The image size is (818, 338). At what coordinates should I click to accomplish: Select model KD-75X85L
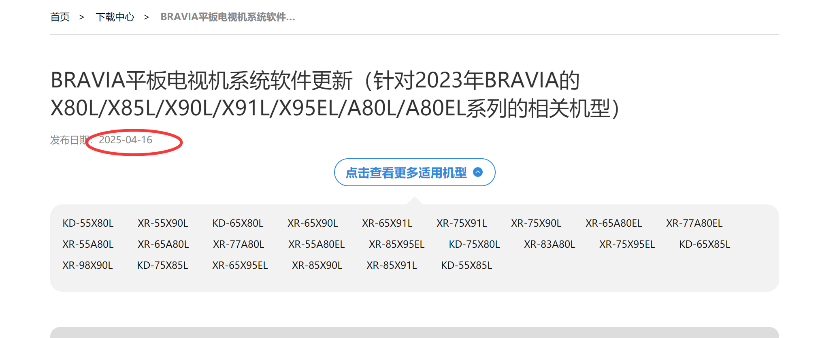pos(162,266)
